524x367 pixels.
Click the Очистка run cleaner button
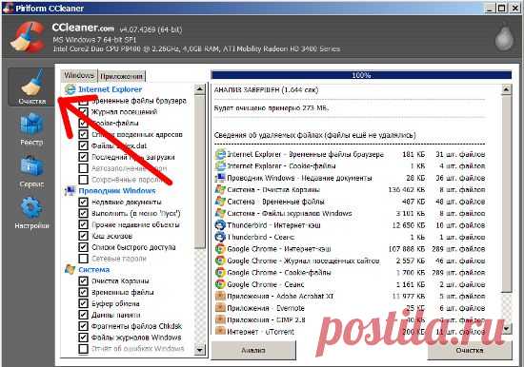tap(470, 350)
